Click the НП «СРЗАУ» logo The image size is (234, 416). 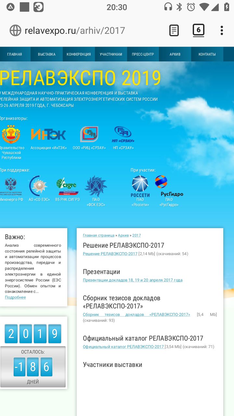click(x=123, y=135)
